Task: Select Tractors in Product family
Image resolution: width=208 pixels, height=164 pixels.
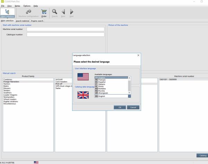Action: click(x=28, y=84)
